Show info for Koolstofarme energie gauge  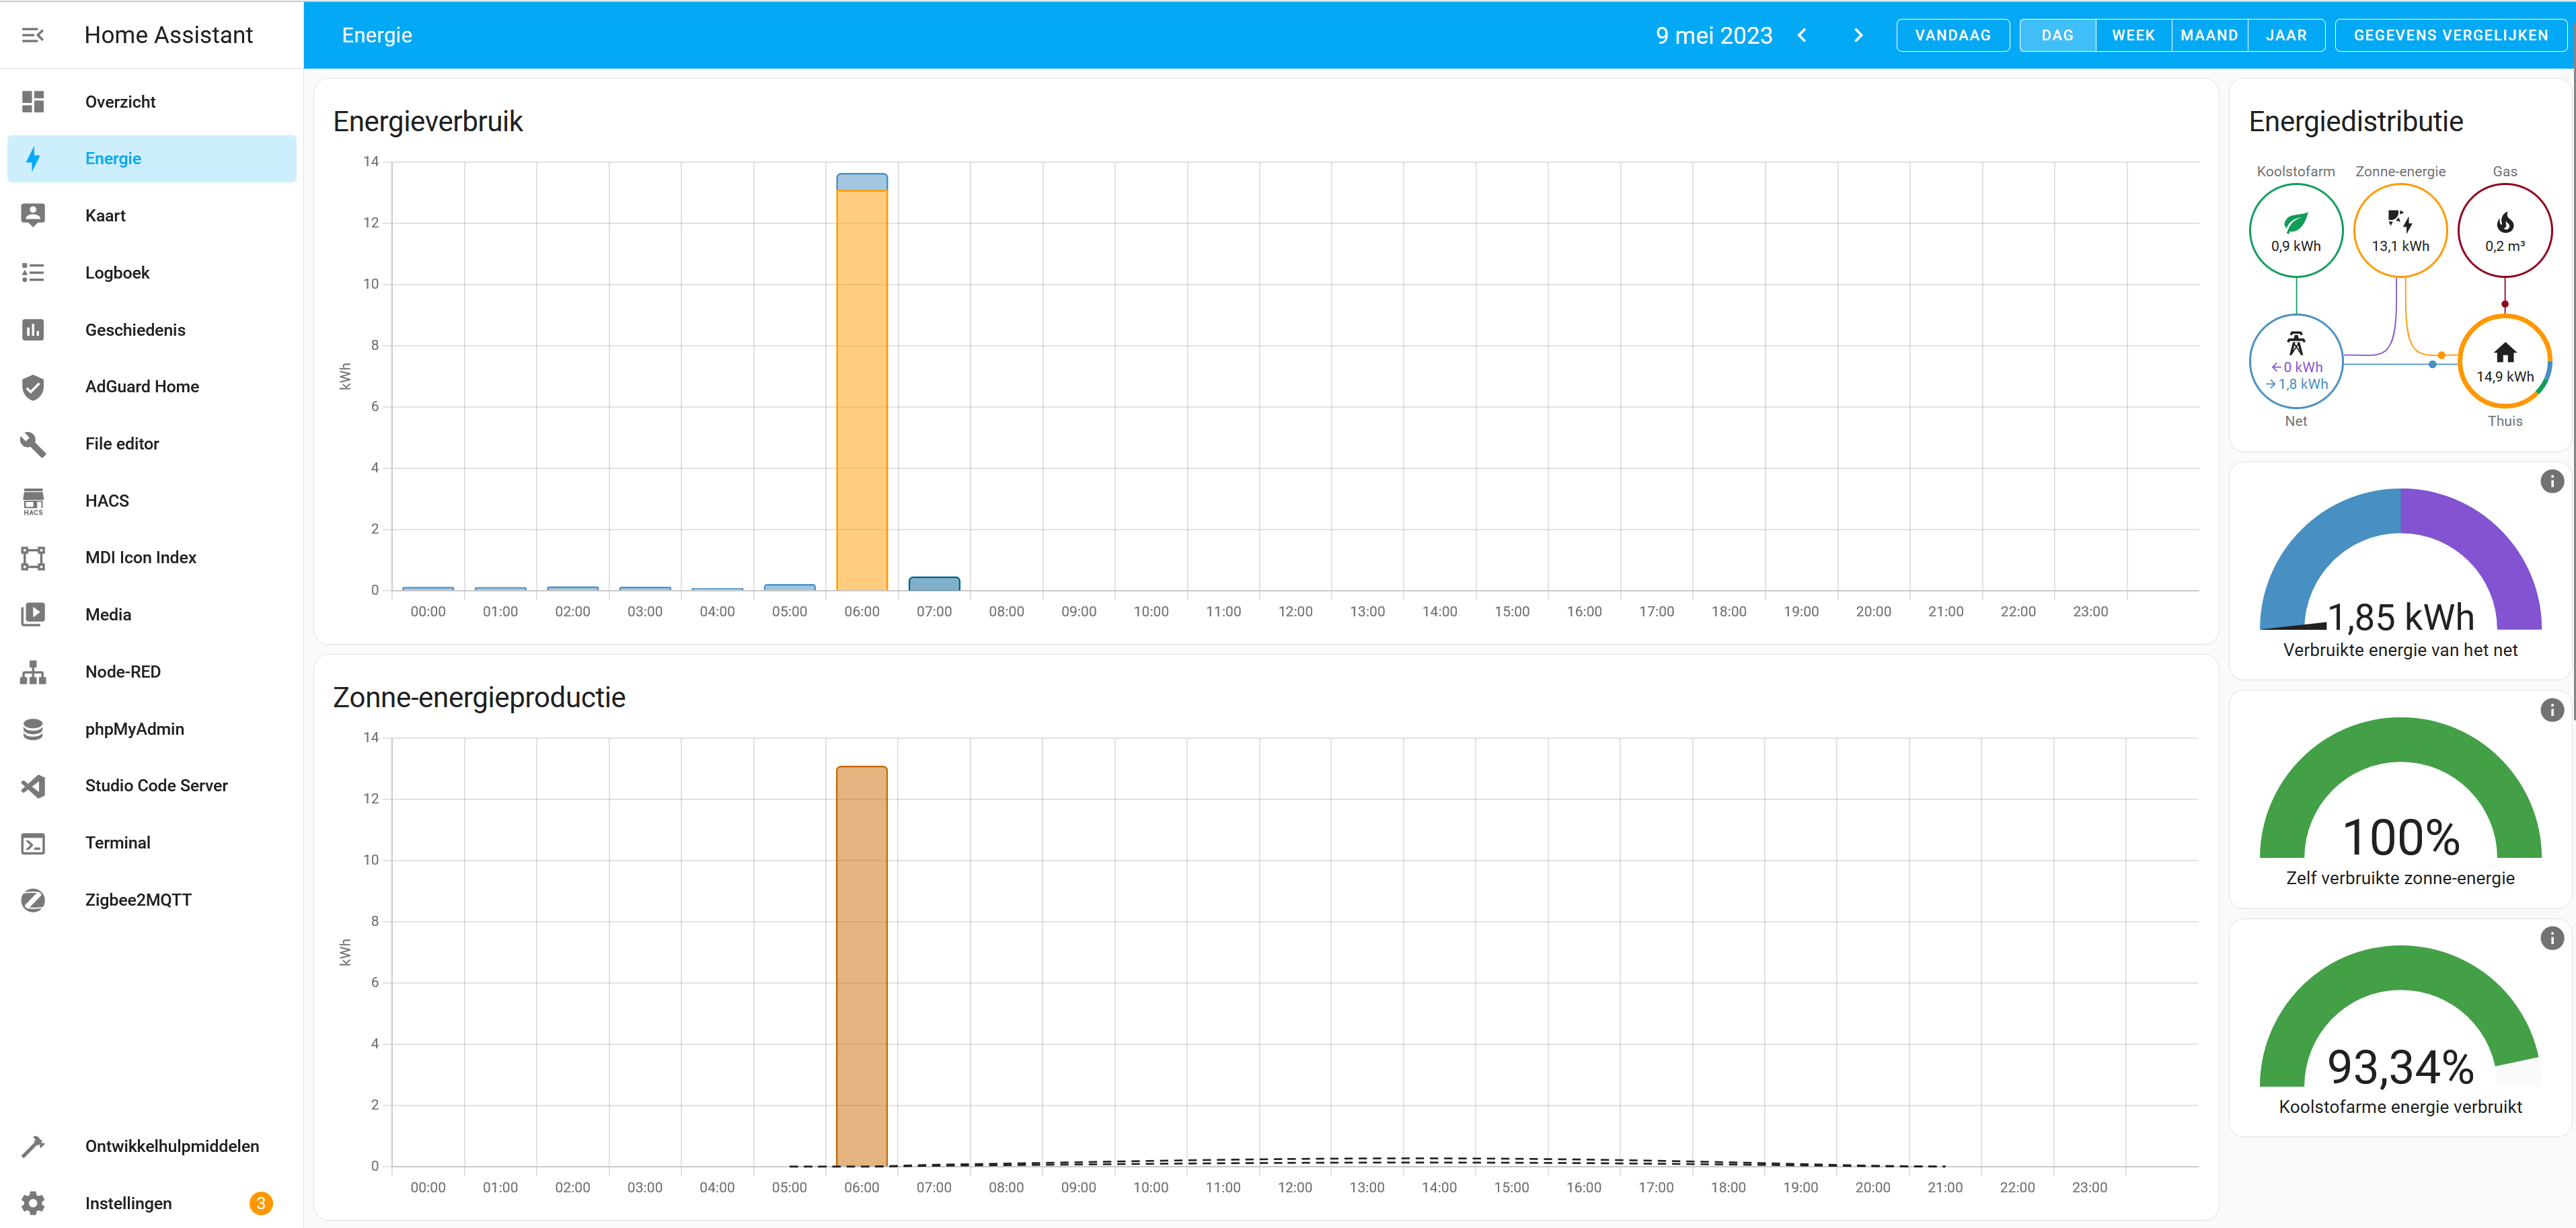(x=2552, y=938)
